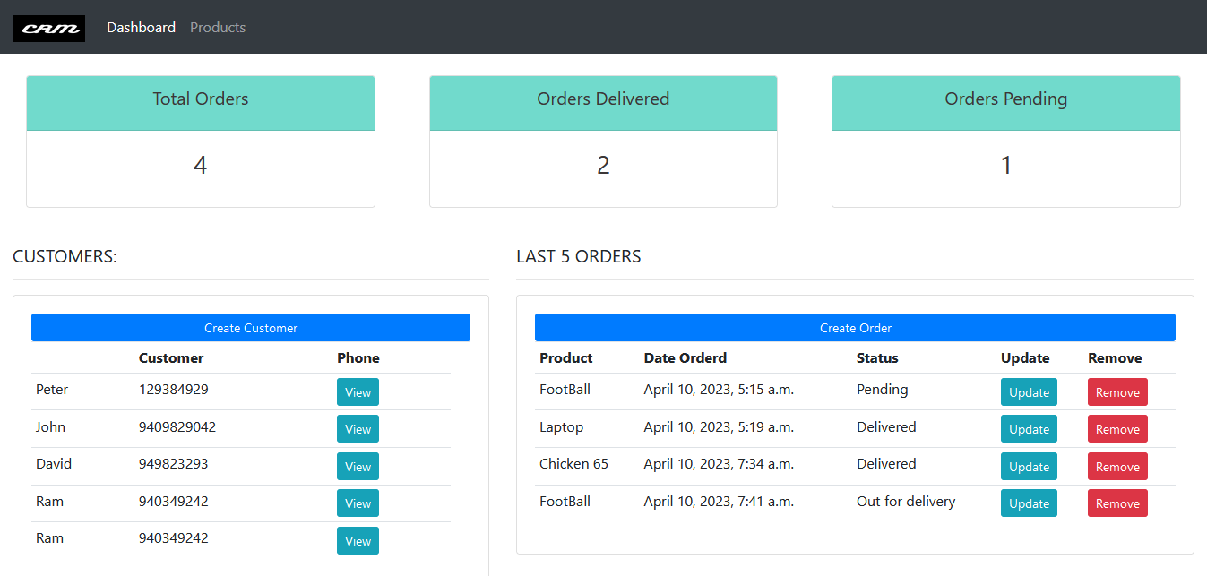
Task: Update the out-for-delivery FootBall order
Action: pos(1028,503)
